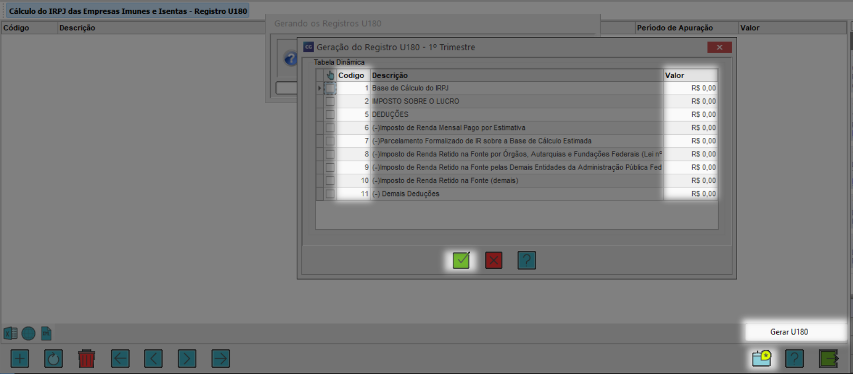Check the box for IMPOSTO SOBRE O LUCRO
853x374 pixels.
[330, 101]
